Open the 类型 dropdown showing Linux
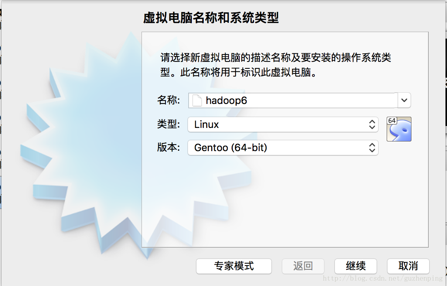Viewport: 447px width, 286px height. 282,124
